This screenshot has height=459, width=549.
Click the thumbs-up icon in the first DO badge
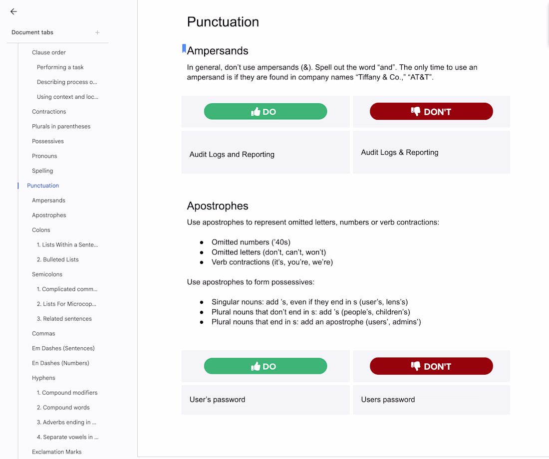click(x=256, y=112)
